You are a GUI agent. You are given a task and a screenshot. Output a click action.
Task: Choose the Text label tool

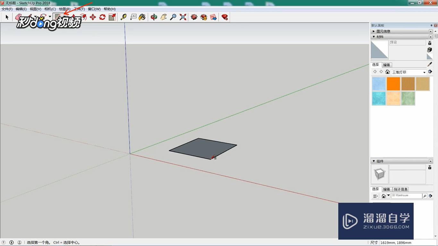pos(133,17)
